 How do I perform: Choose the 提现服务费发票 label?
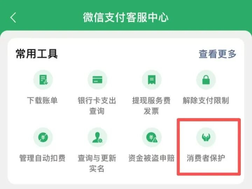151,106
